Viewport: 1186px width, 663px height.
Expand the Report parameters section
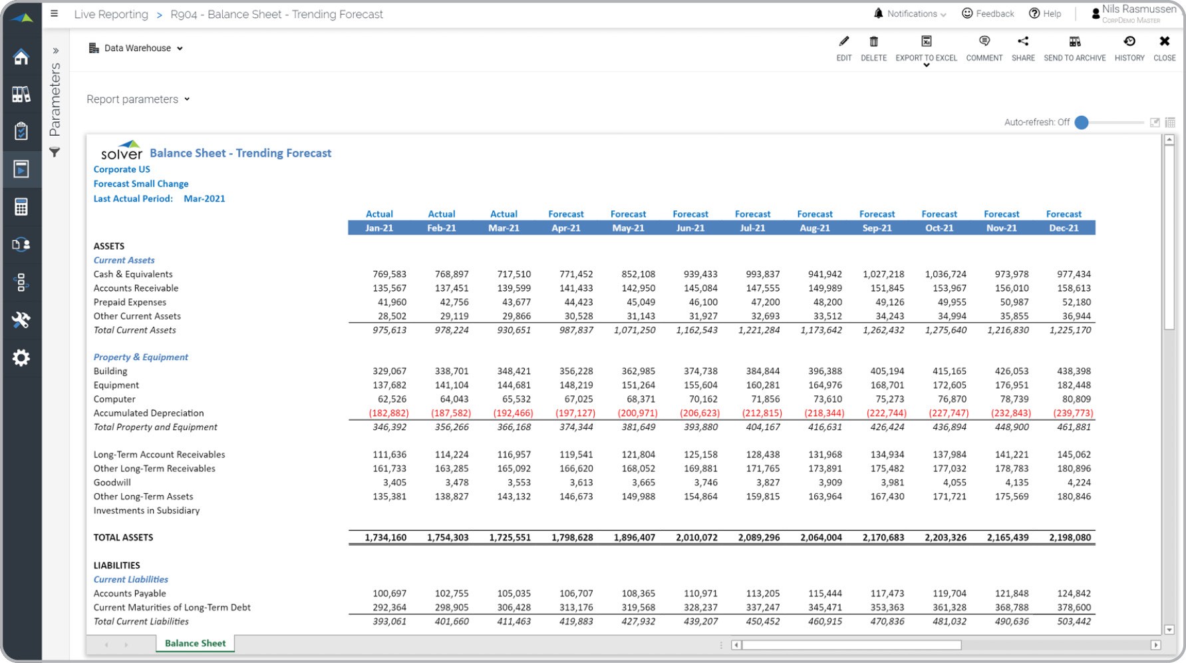tap(138, 99)
